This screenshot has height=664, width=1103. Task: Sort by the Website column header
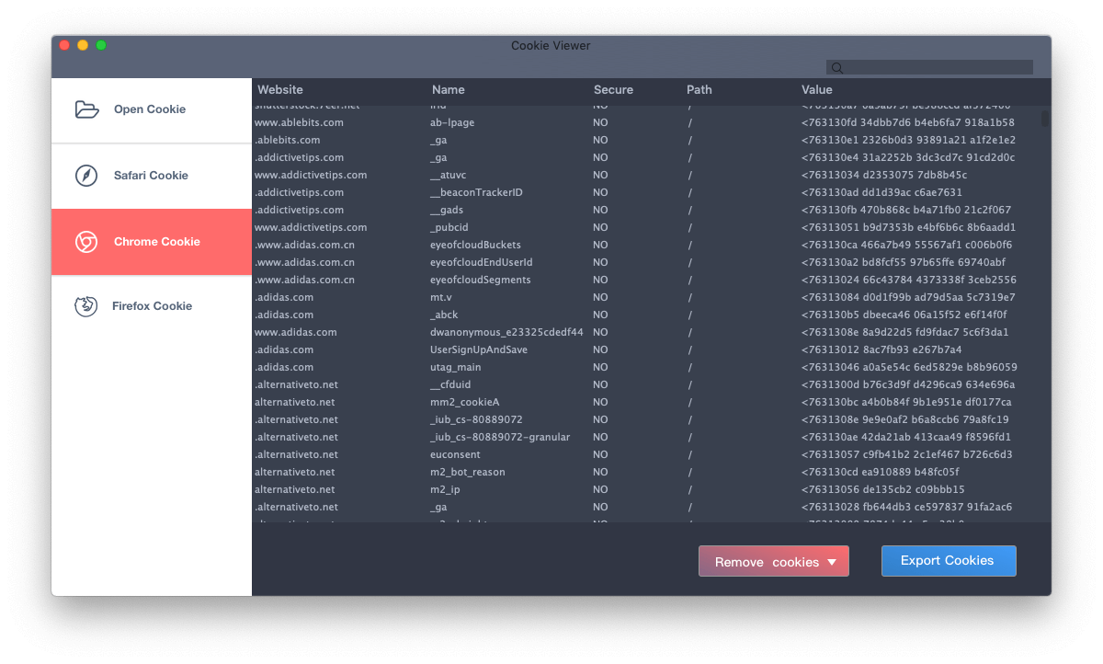click(x=280, y=90)
